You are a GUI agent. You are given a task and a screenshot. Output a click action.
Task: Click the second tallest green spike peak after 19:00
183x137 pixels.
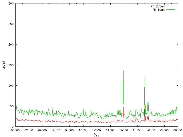click(x=145, y=78)
